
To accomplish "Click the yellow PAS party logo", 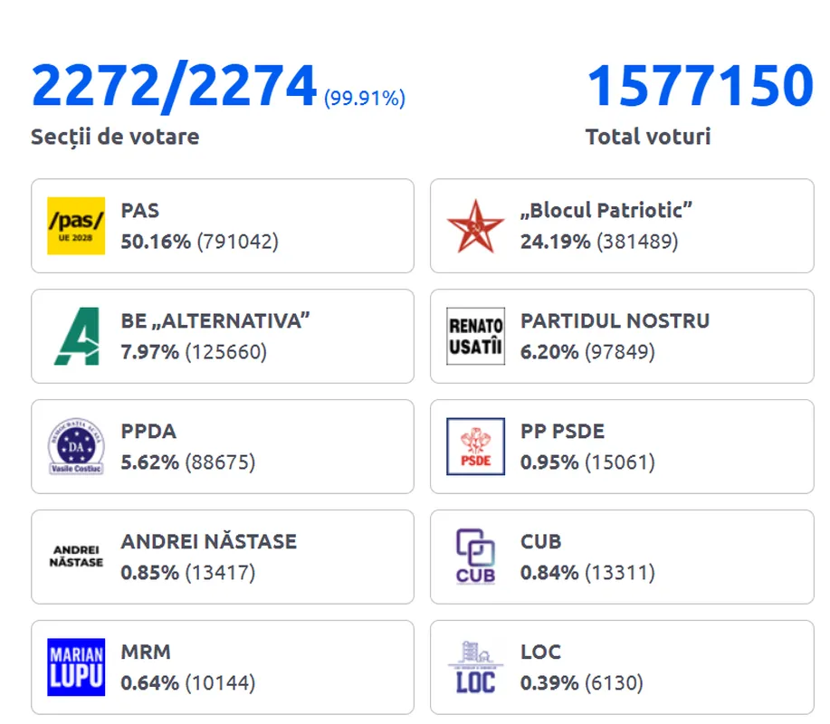I will point(76,226).
